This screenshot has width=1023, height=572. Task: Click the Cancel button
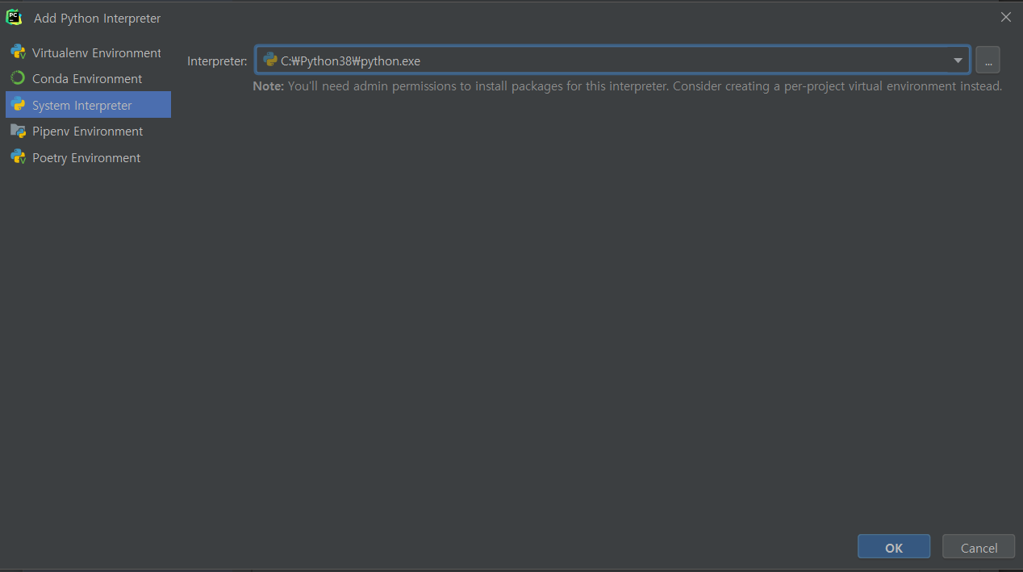[x=979, y=547]
